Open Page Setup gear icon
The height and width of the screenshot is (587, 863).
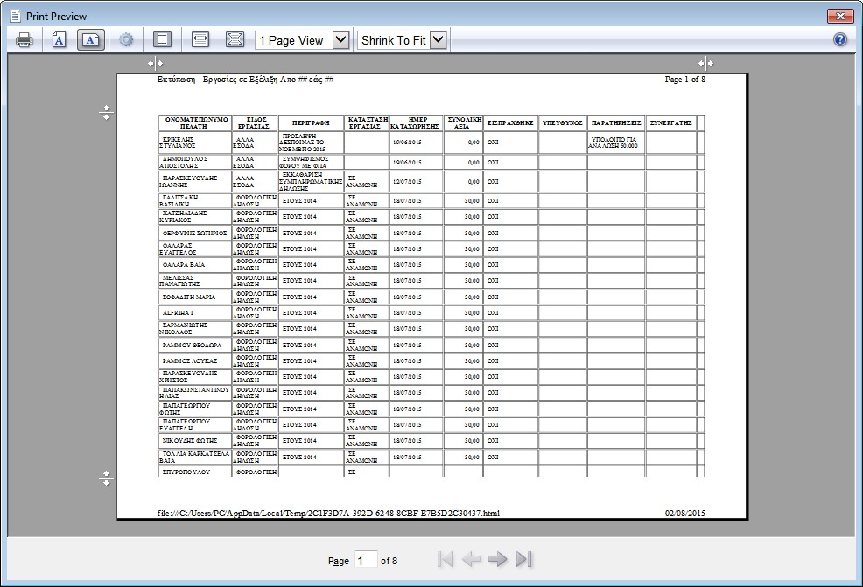pos(126,40)
